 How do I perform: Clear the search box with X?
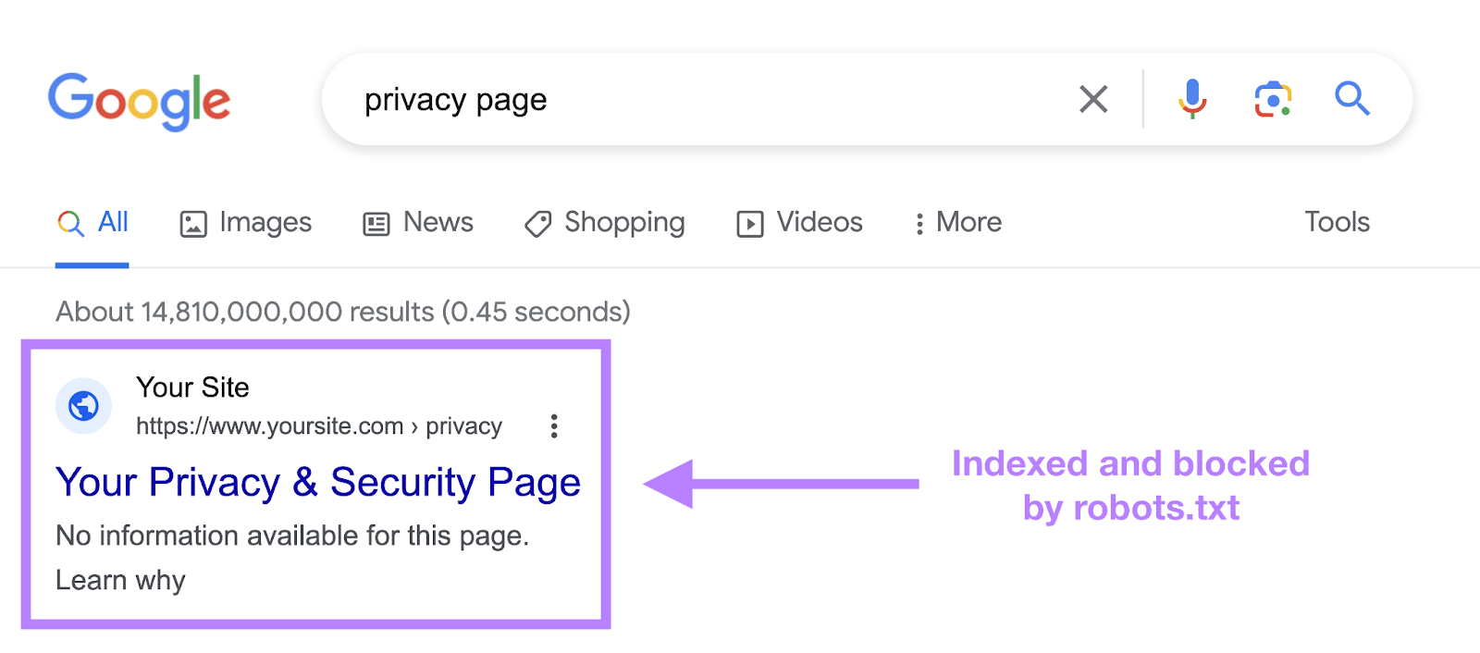click(1093, 99)
